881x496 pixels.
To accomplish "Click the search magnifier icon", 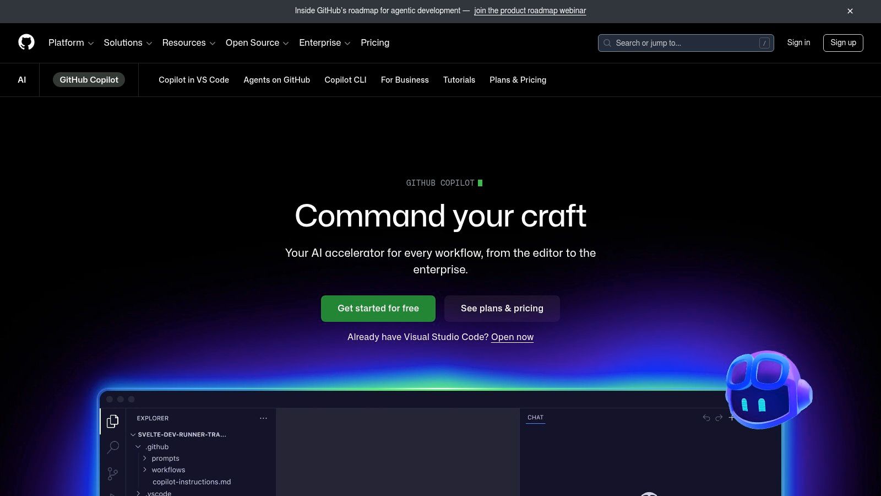I will [607, 43].
